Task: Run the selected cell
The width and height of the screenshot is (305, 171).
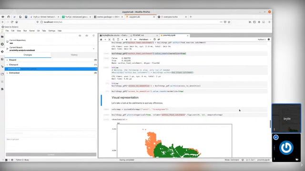Action: [x=122, y=39]
